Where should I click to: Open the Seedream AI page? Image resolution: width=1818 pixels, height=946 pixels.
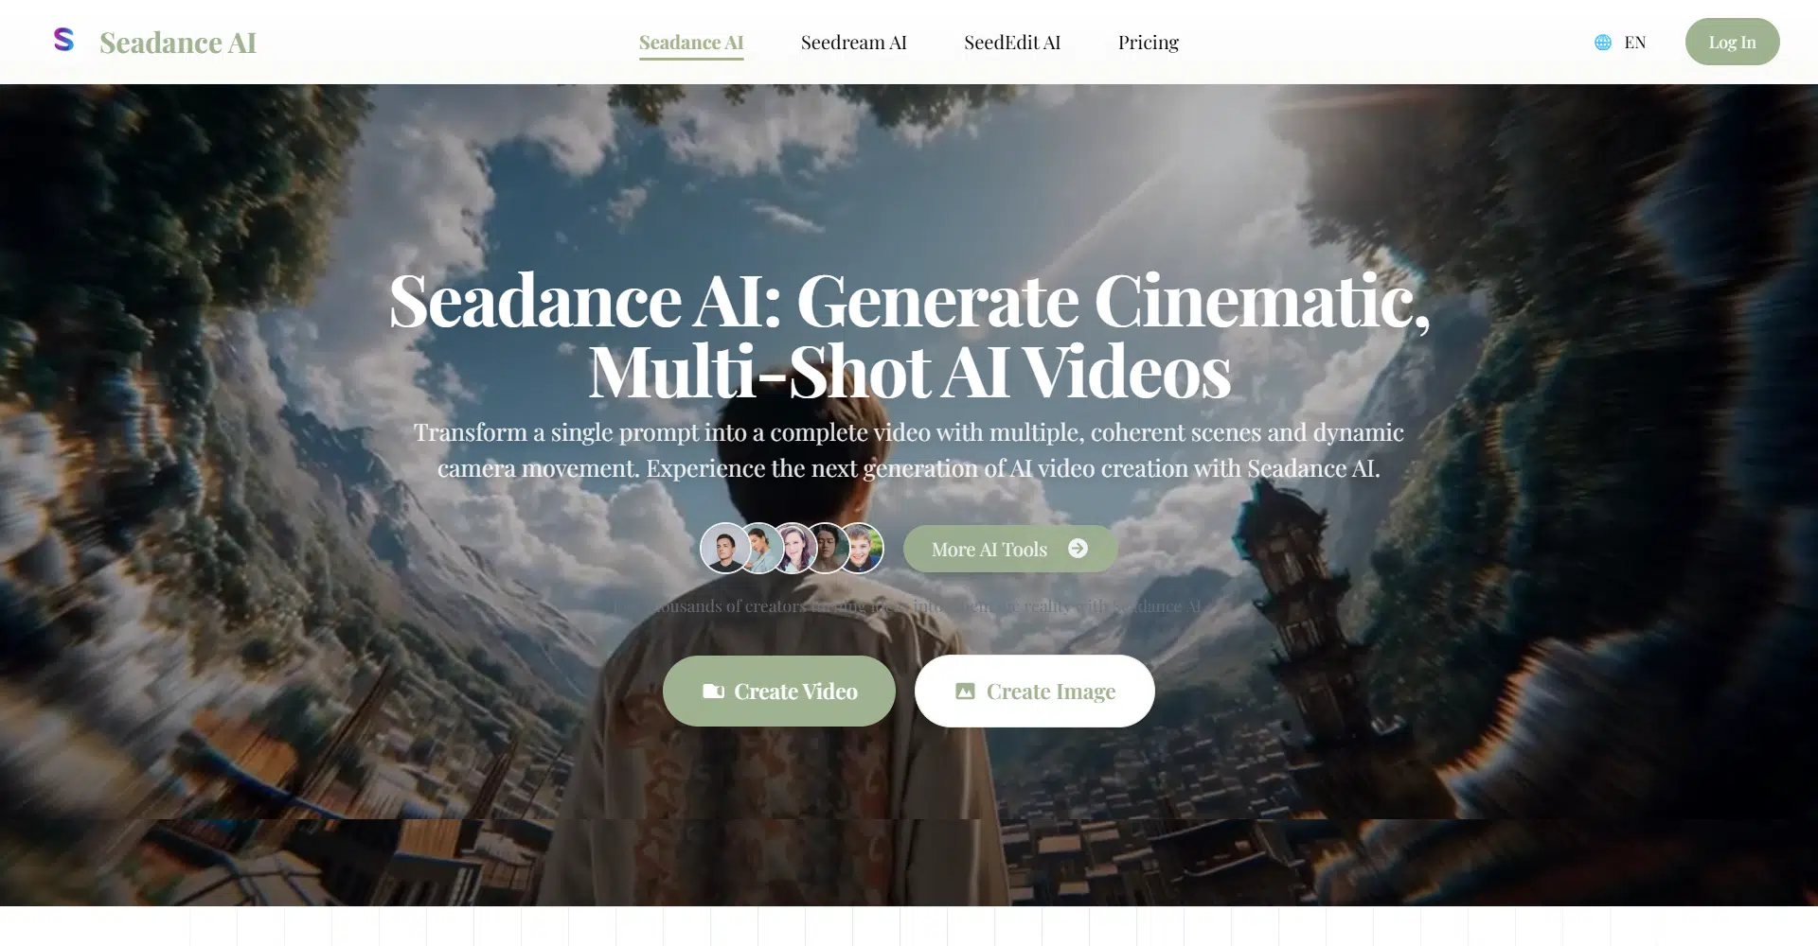tap(853, 43)
